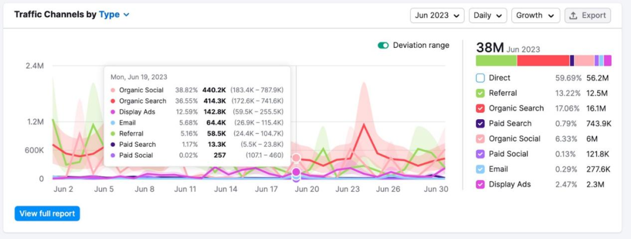Select the Jun 23 axis label
Image resolution: width=631 pixels, height=239 pixels.
tap(348, 189)
